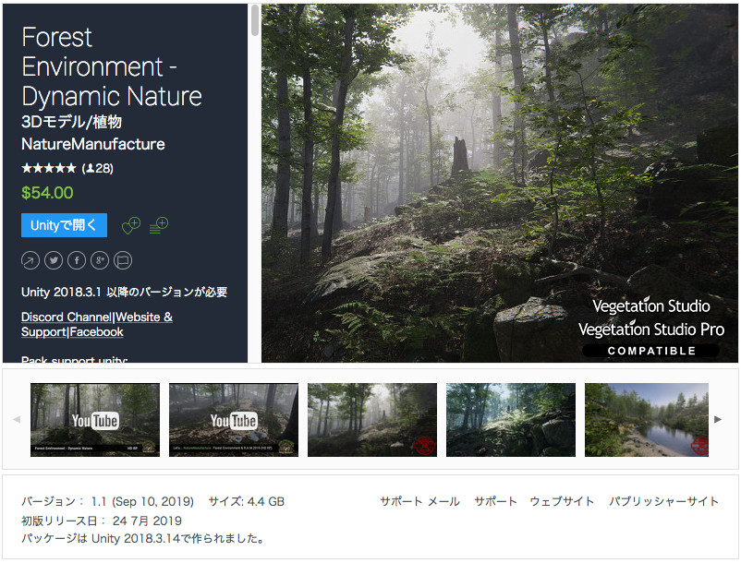The width and height of the screenshot is (741, 563).
Task: Open 'サポート' link
Action: point(496,501)
